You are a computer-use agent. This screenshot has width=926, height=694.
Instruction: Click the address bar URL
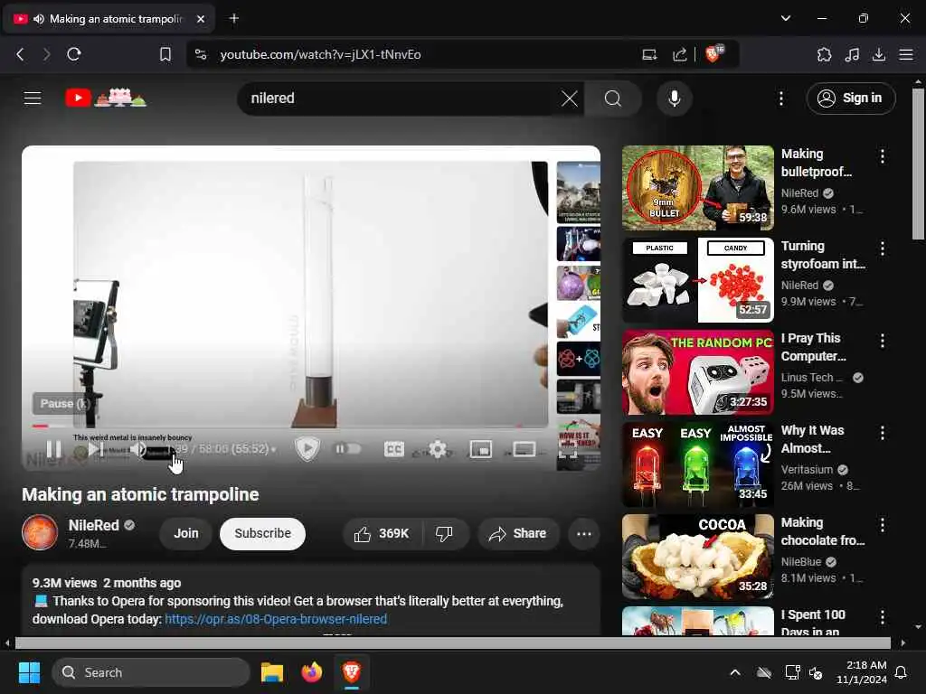tap(321, 54)
